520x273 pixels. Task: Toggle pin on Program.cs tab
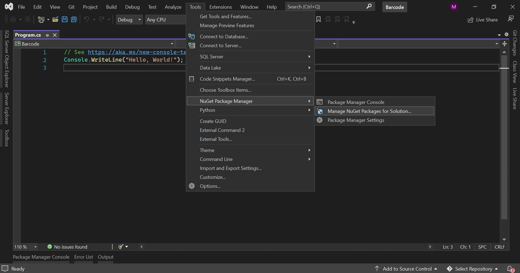pyautogui.click(x=47, y=35)
